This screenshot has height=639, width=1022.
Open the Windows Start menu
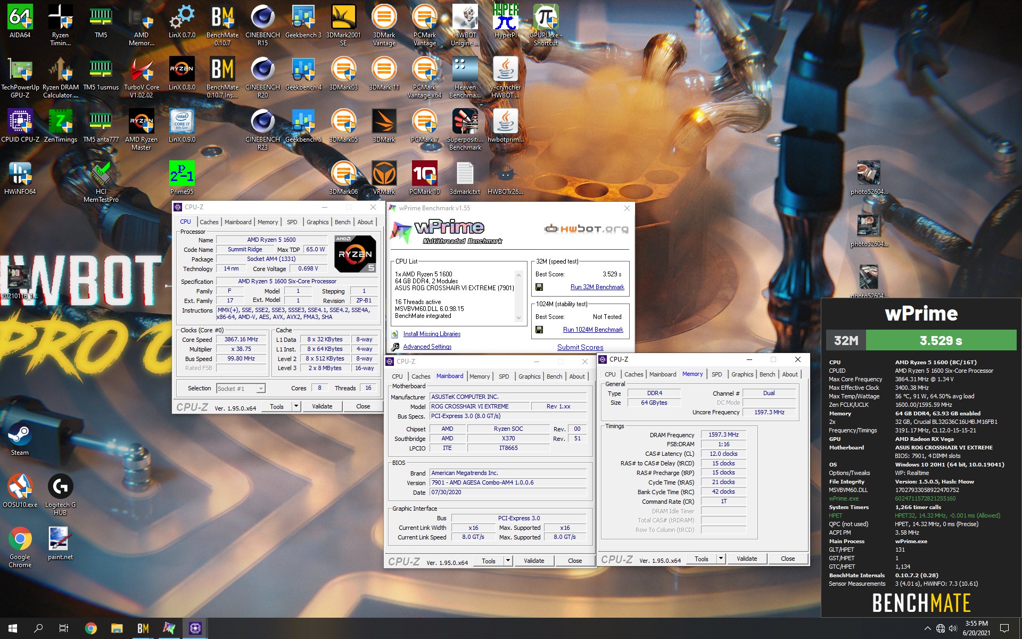tap(13, 628)
